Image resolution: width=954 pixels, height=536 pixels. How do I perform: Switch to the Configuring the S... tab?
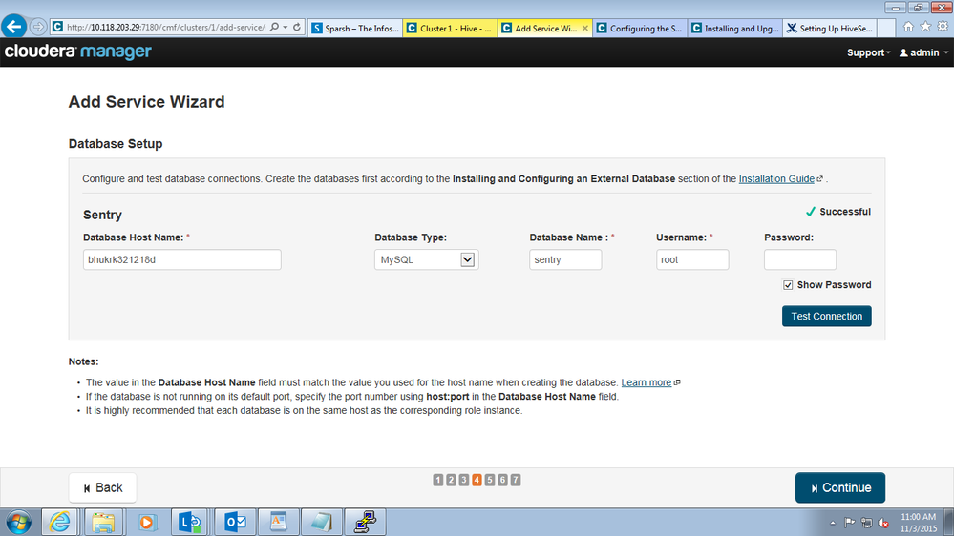(640, 28)
